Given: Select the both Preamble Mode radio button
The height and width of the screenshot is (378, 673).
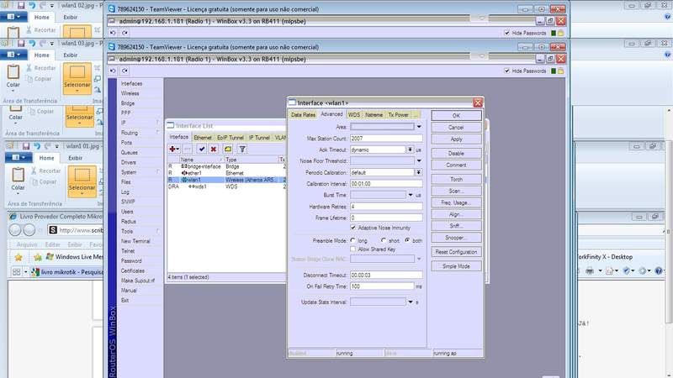Looking at the screenshot, I should [x=407, y=240].
